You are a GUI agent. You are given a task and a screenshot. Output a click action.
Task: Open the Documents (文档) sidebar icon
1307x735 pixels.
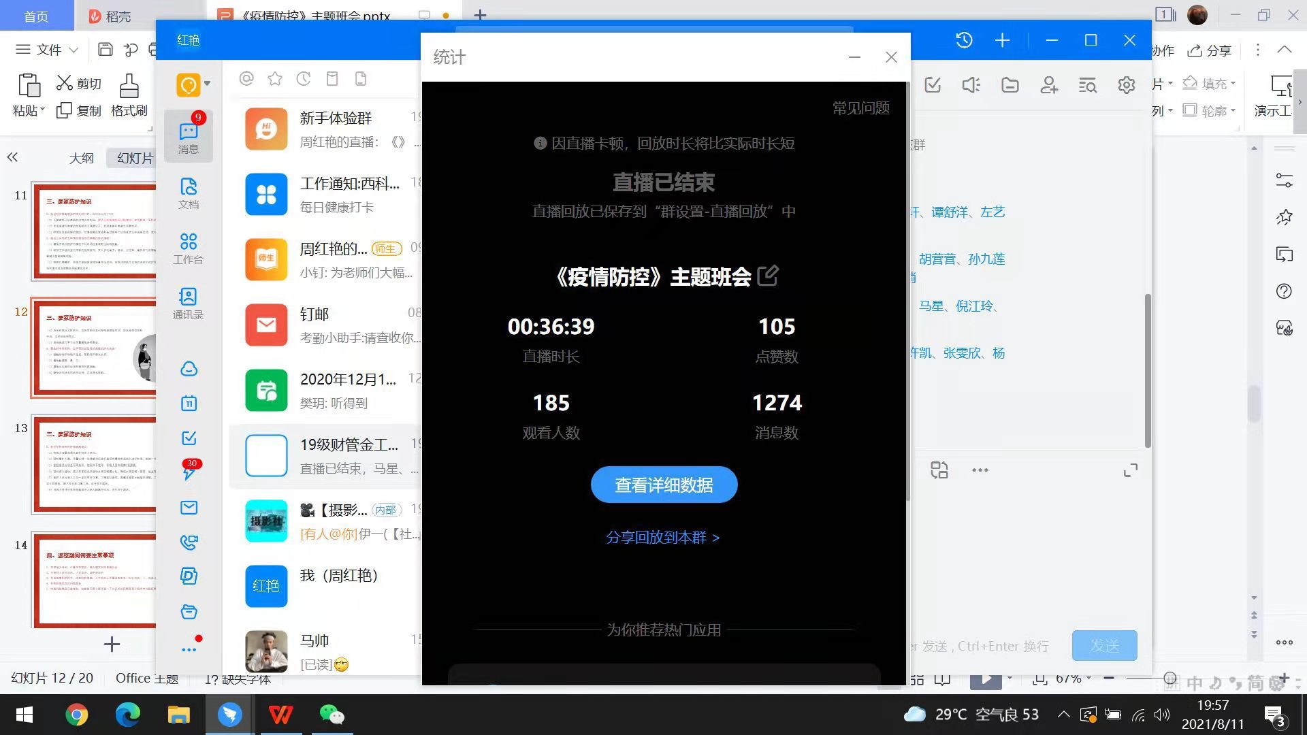click(x=189, y=193)
